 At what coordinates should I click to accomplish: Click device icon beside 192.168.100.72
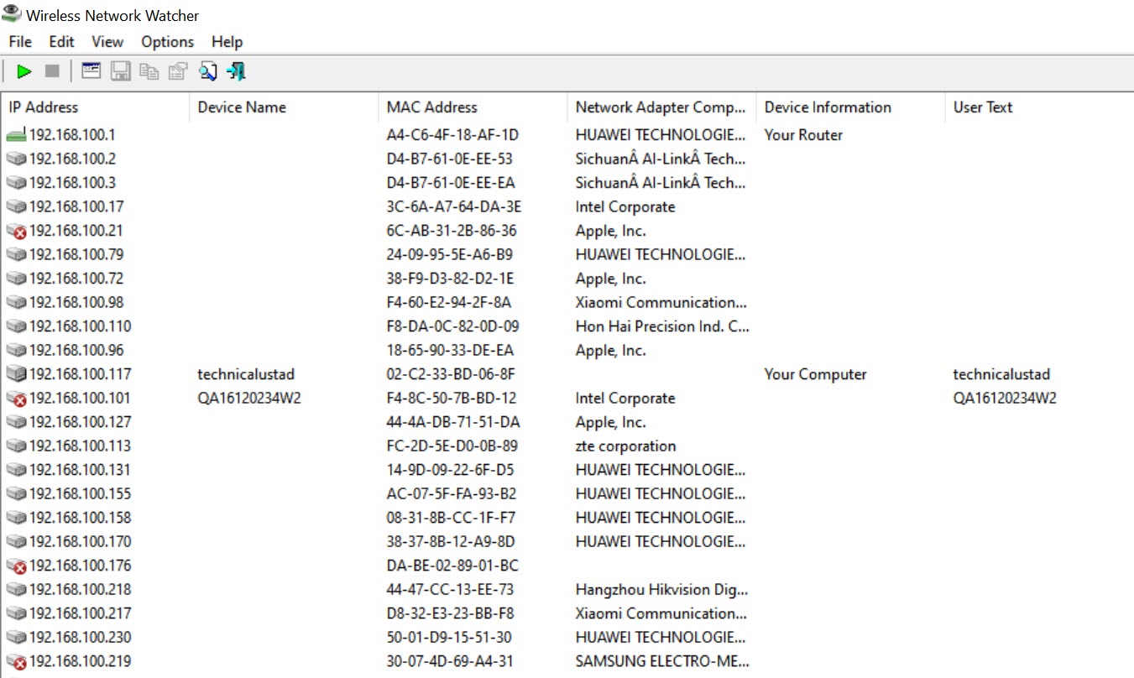pyautogui.click(x=16, y=279)
